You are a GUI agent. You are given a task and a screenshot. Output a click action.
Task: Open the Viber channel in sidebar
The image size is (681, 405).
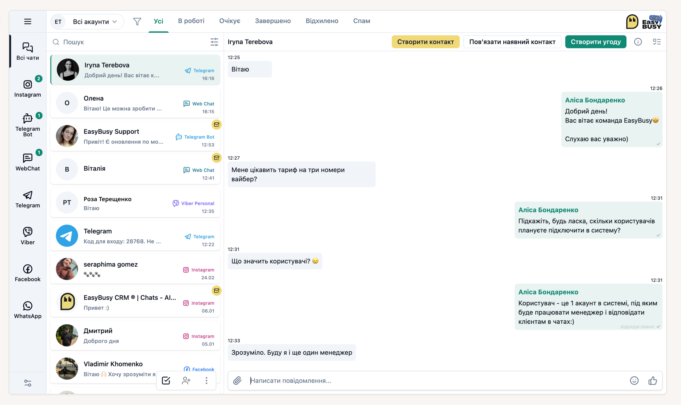28,236
